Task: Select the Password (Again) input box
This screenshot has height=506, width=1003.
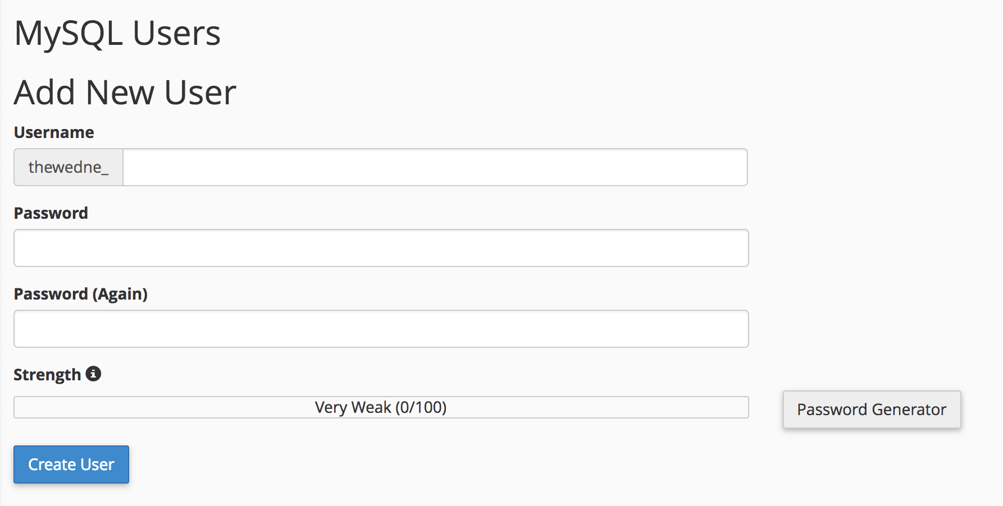Action: pyautogui.click(x=381, y=329)
